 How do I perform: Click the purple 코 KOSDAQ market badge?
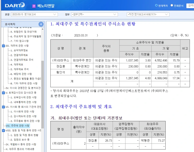tap(34, 6)
